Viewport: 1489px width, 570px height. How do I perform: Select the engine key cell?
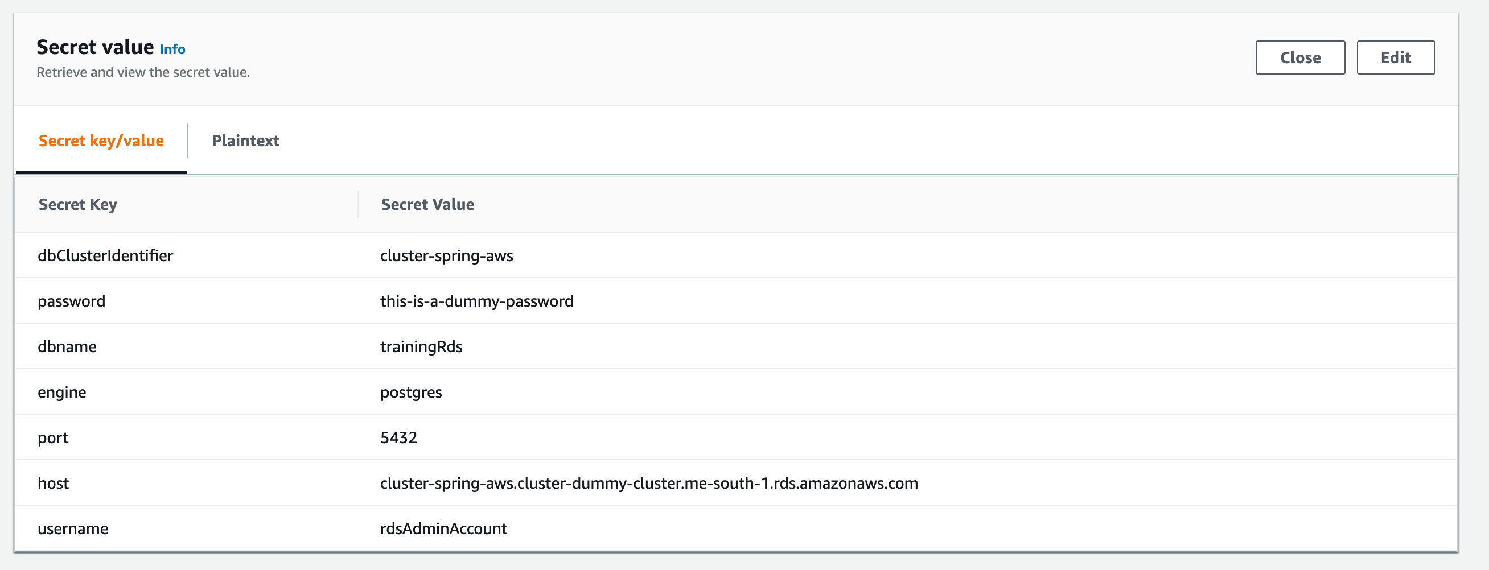[x=62, y=393]
